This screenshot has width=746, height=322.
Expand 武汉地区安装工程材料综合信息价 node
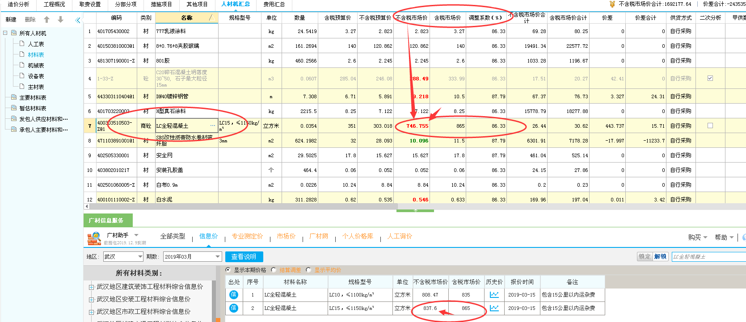(91, 300)
